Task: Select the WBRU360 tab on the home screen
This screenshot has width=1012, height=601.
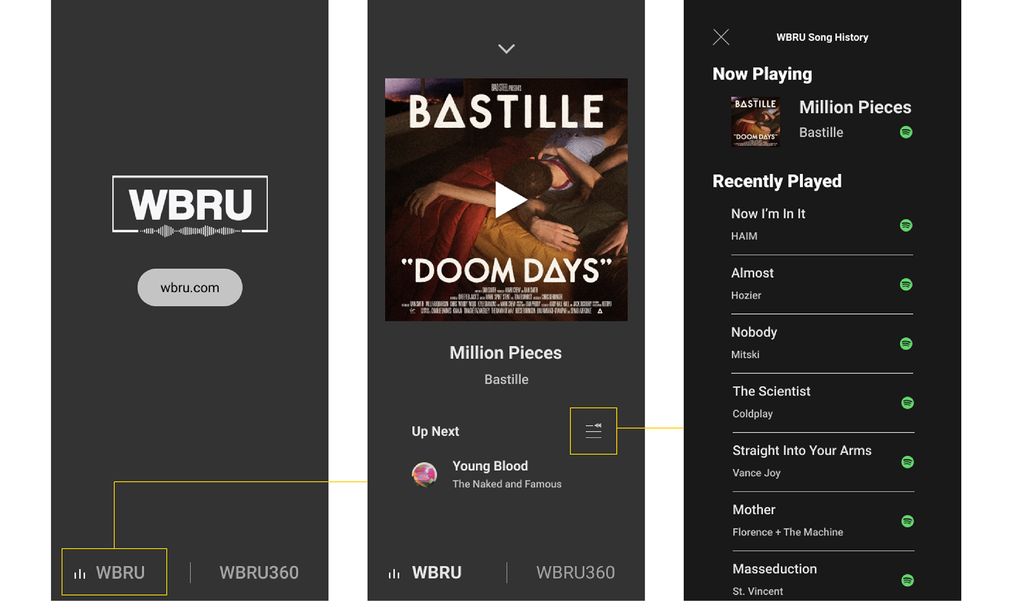Action: point(259,573)
